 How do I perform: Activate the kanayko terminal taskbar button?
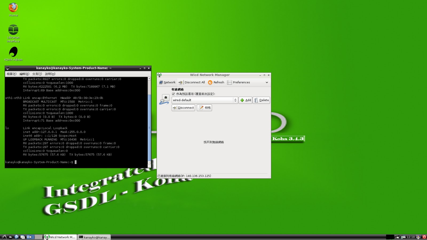94,237
